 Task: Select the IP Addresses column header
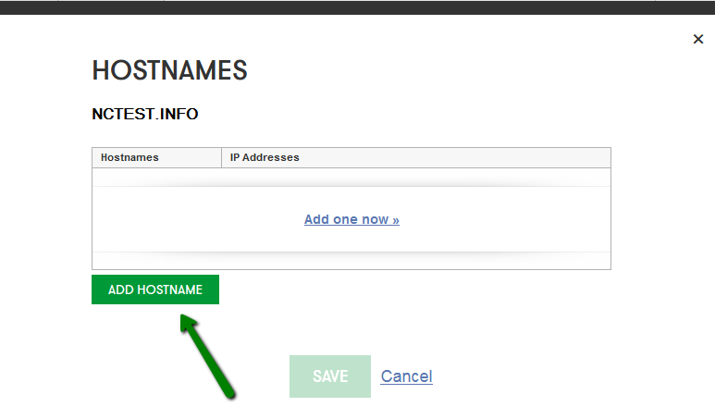(416, 158)
